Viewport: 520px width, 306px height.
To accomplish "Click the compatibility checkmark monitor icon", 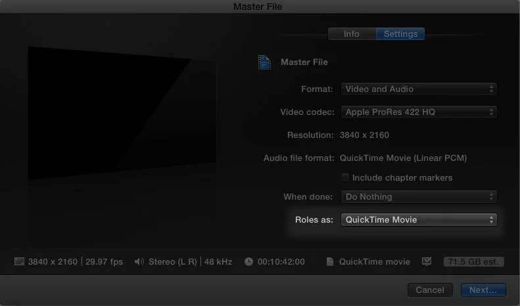I will [427, 261].
